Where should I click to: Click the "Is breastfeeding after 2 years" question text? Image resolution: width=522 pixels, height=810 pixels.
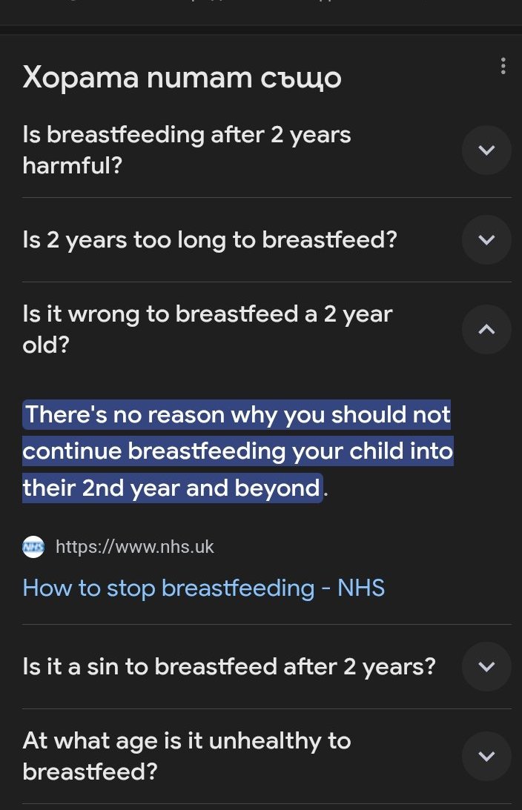point(187,135)
